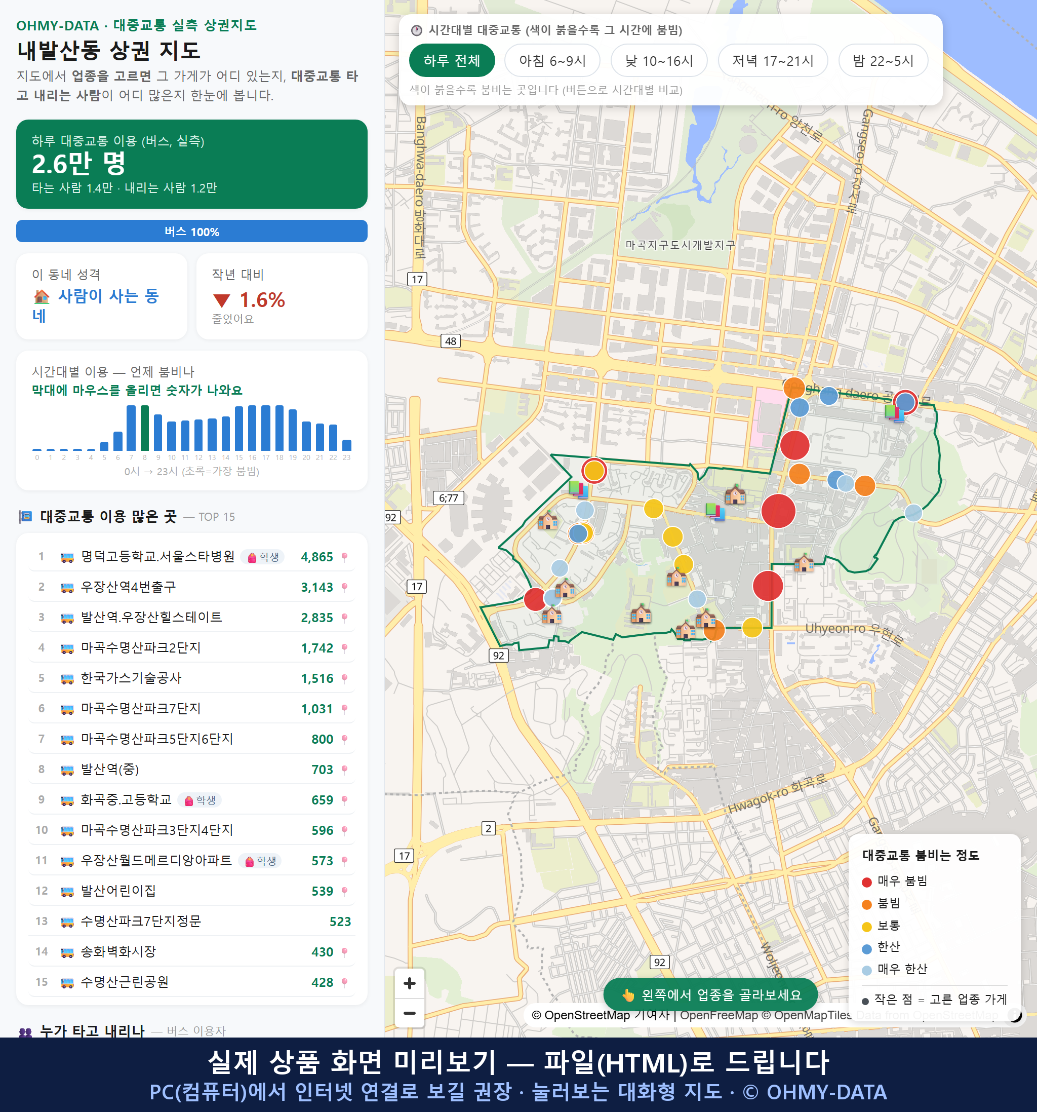The width and height of the screenshot is (1037, 1112).
Task: Click the row name 한국가스기술공사
Action: click(131, 678)
